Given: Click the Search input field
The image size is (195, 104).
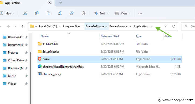Looking at the screenshot, I should [188, 26].
